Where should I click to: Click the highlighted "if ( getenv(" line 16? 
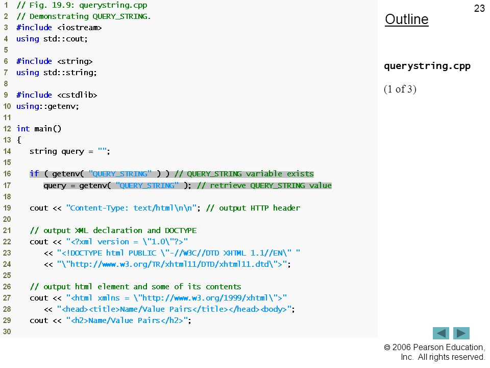[x=171, y=174]
